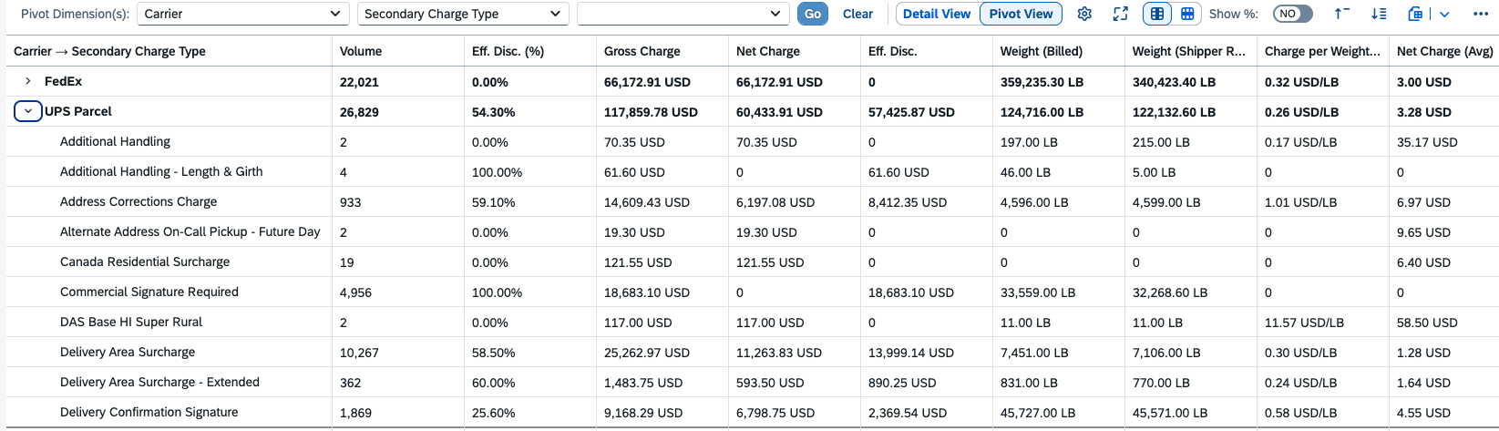Viewport: 1499px width, 431px height.
Task: Open the Carrier pivot dimension dropdown
Action: click(243, 14)
